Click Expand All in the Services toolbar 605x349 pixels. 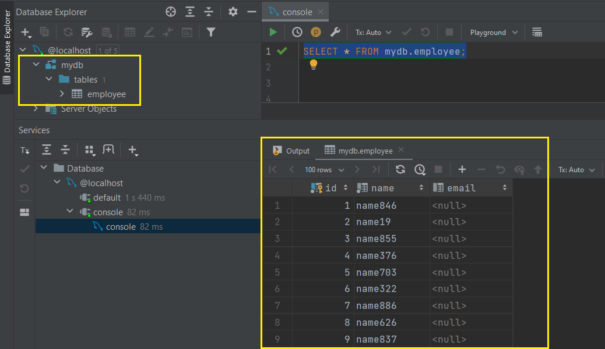46,149
